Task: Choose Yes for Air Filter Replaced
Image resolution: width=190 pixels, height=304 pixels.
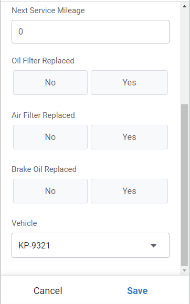Action: pos(129,137)
